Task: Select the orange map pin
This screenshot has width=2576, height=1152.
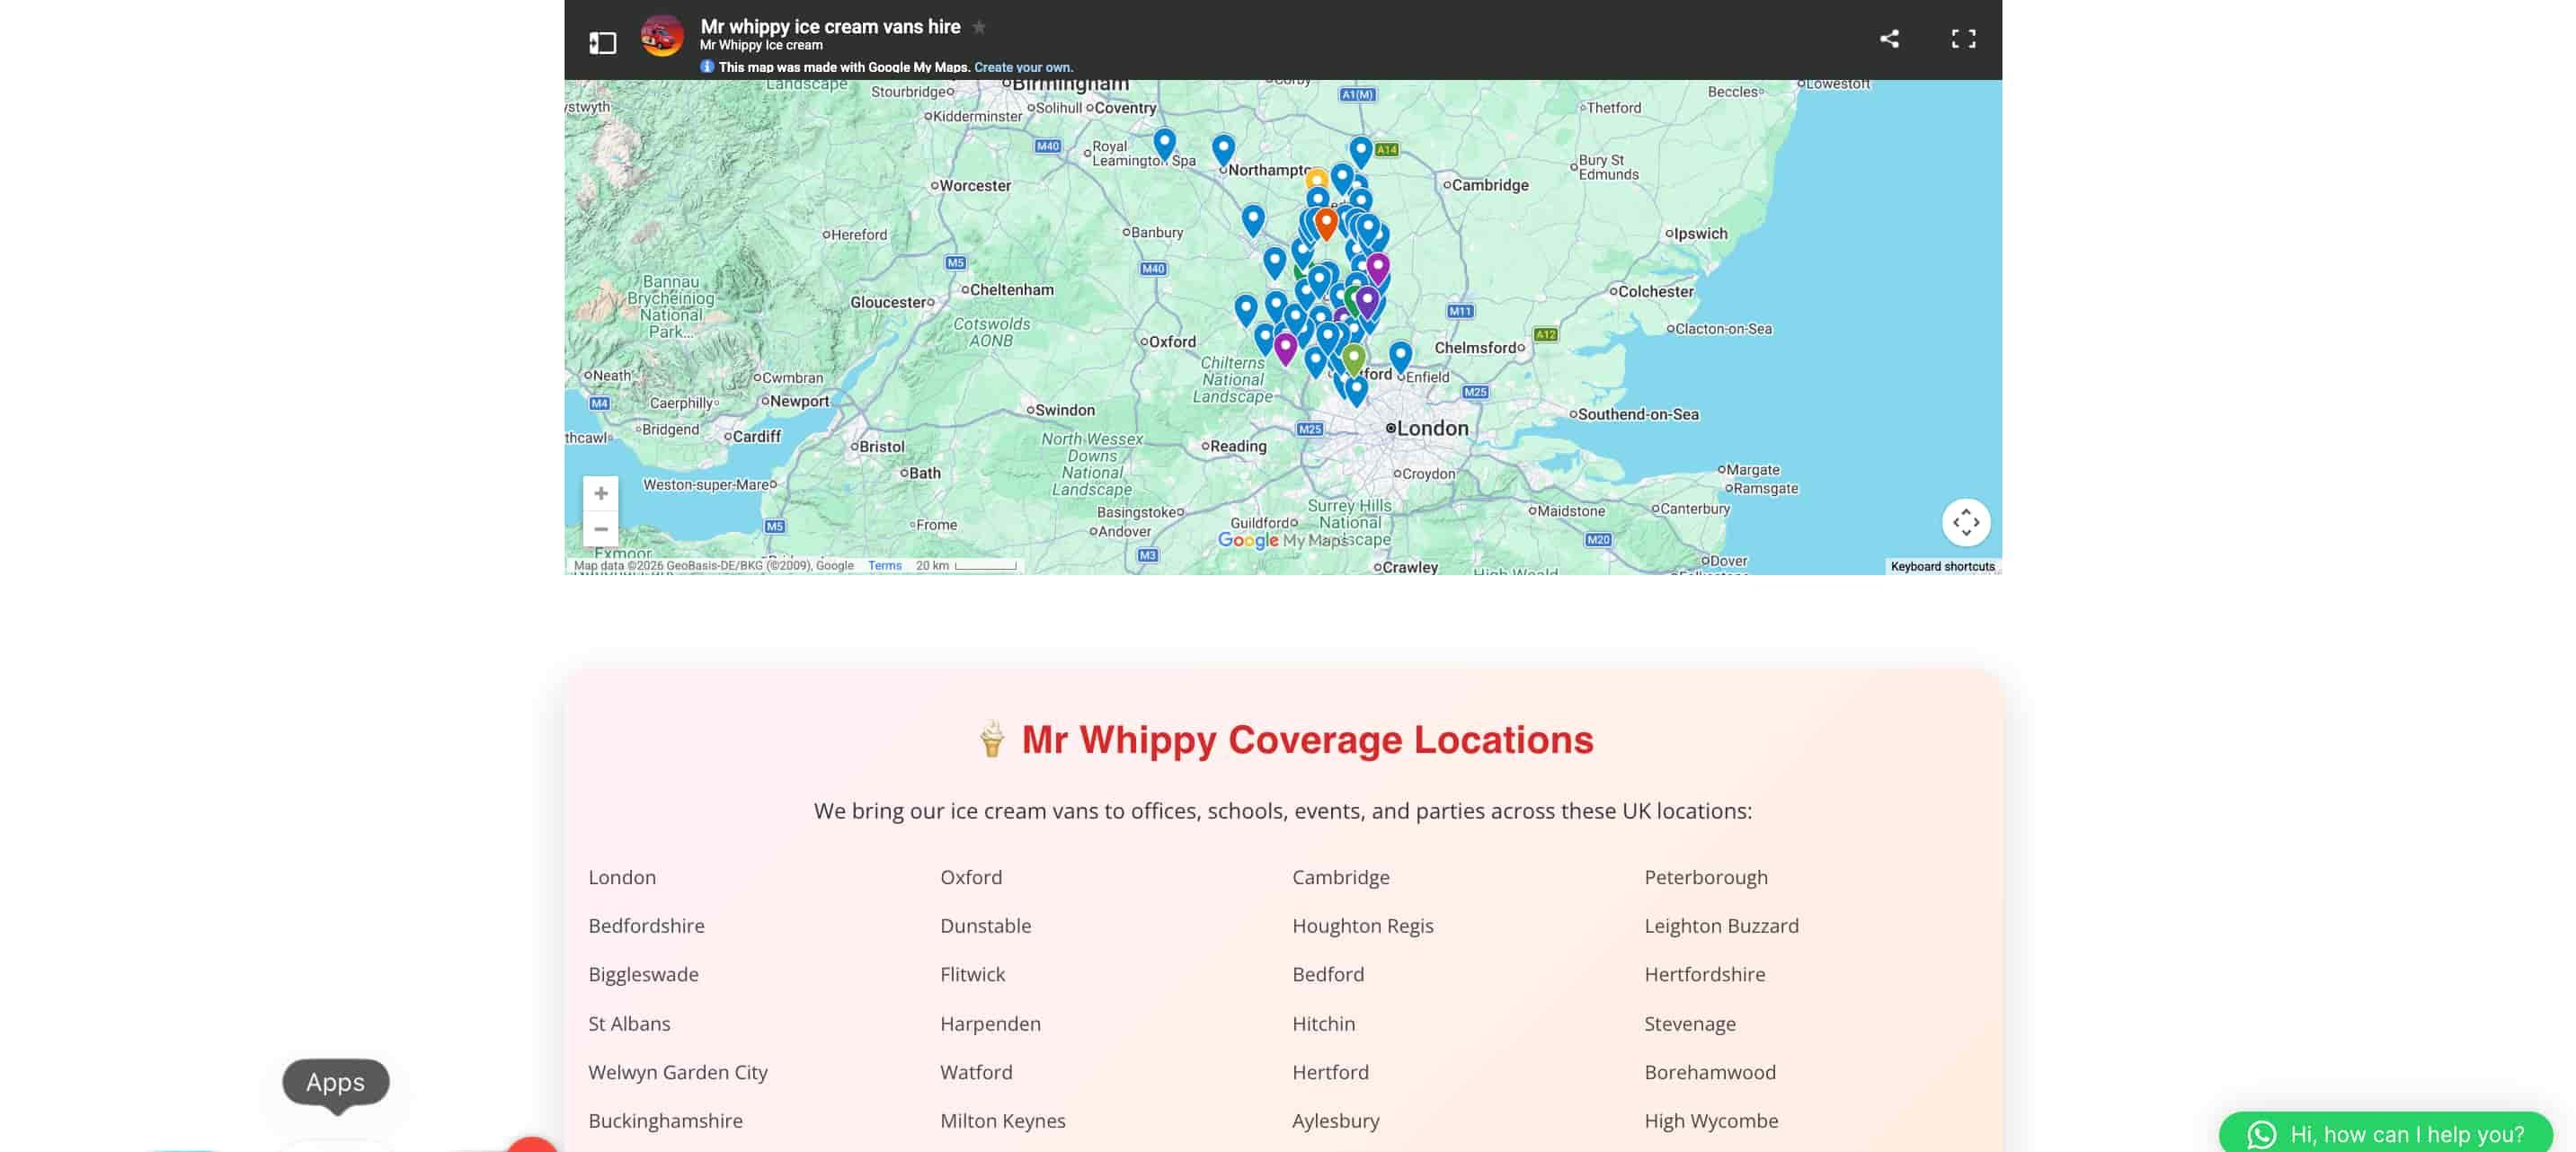Action: click(1326, 222)
